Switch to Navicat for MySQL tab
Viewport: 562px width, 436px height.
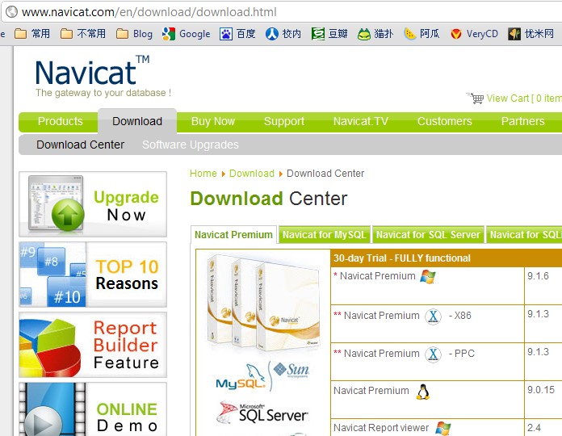click(x=325, y=235)
